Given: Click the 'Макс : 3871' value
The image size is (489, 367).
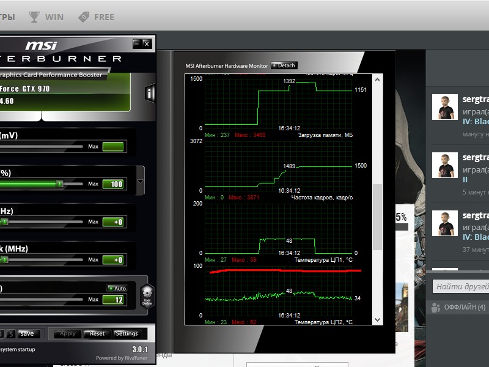Looking at the screenshot, I should 244,197.
